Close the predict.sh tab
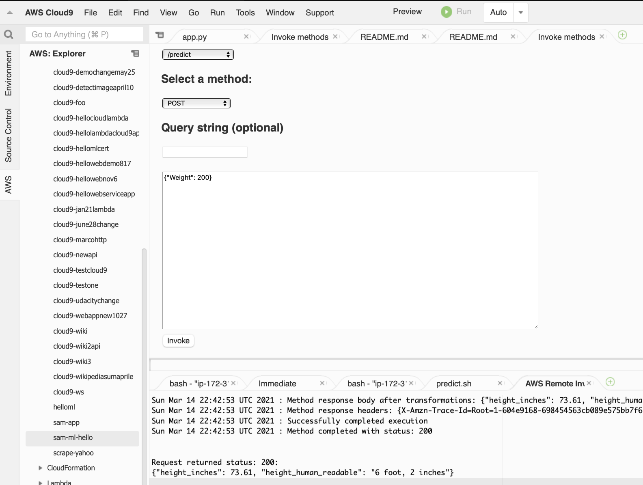The image size is (643, 485). click(500, 383)
